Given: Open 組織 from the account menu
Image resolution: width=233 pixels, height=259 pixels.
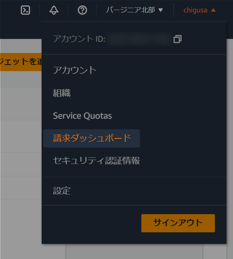Looking at the screenshot, I should [62, 93].
